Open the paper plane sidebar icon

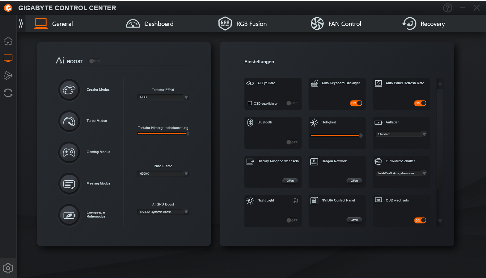(8, 75)
